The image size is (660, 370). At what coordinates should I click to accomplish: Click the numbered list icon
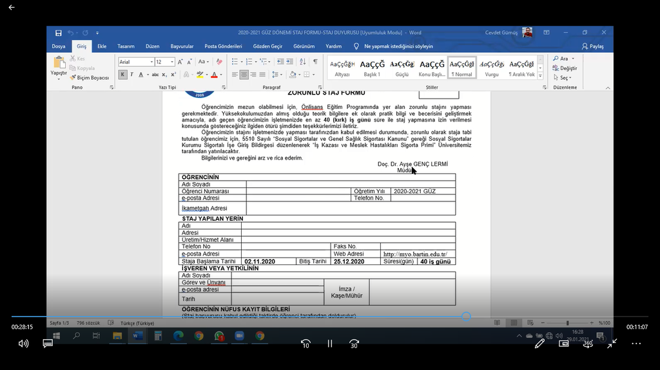(249, 62)
